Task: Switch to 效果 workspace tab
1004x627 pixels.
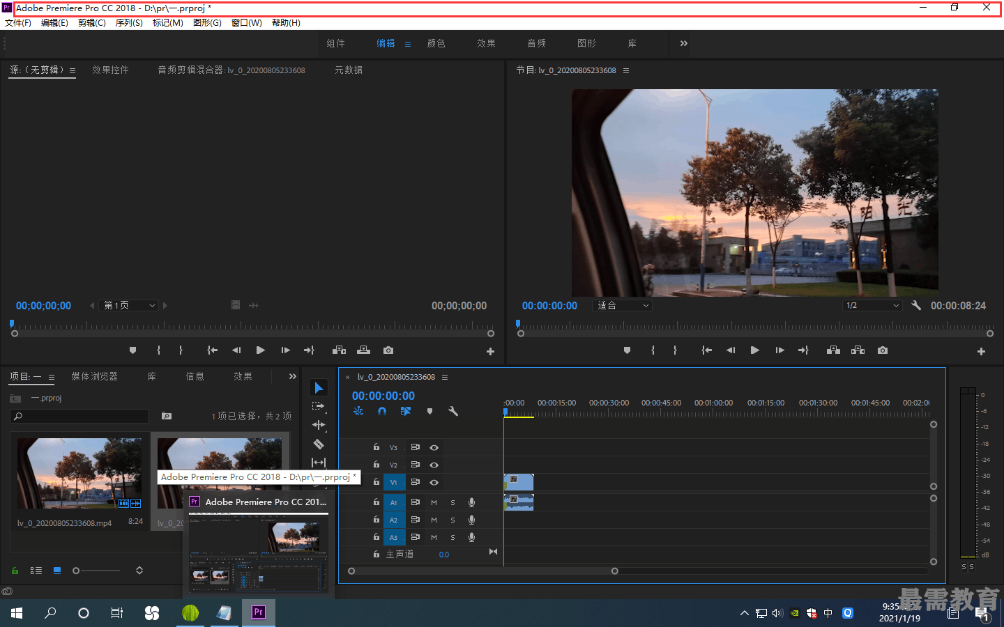Action: pos(487,43)
